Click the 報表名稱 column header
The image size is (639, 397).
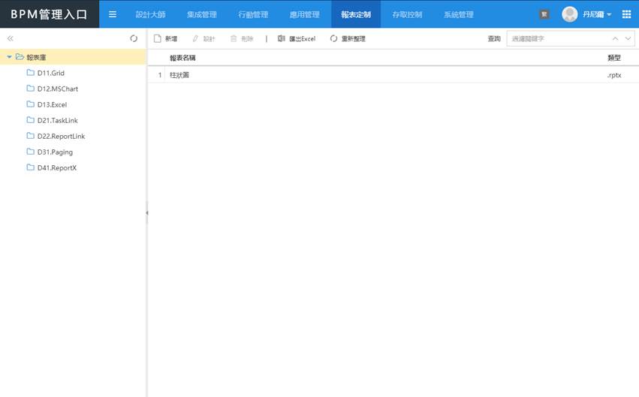tap(182, 58)
